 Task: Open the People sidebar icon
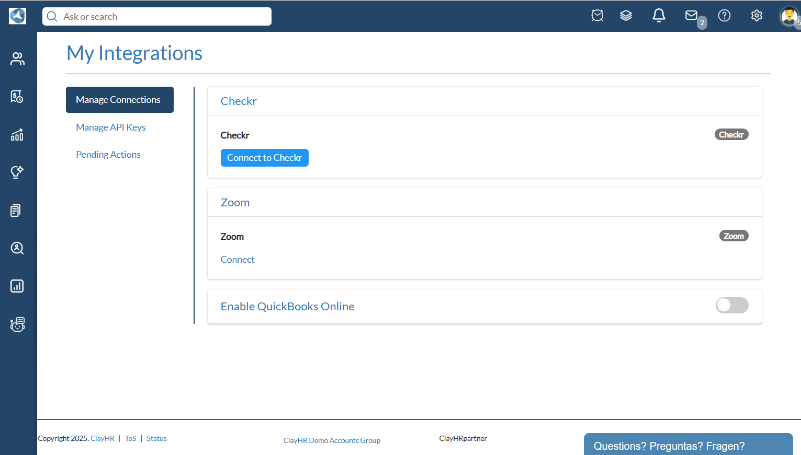pyautogui.click(x=17, y=59)
